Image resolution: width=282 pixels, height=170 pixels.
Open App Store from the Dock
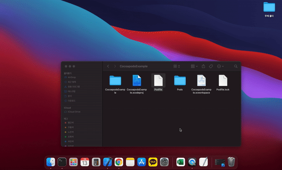pos(141,162)
